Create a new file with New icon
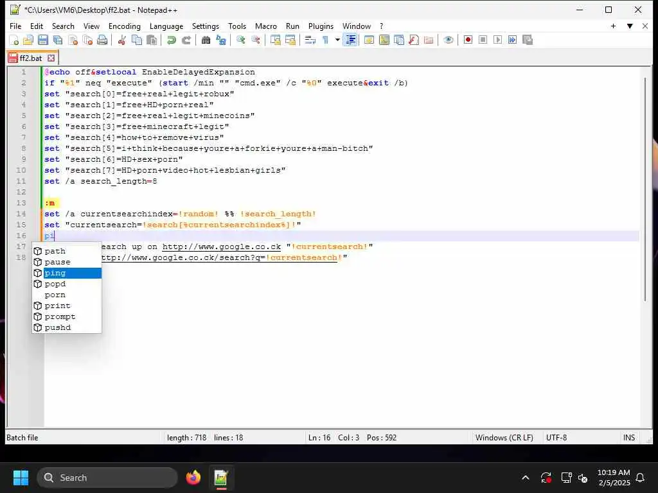The image size is (658, 493). coord(14,40)
